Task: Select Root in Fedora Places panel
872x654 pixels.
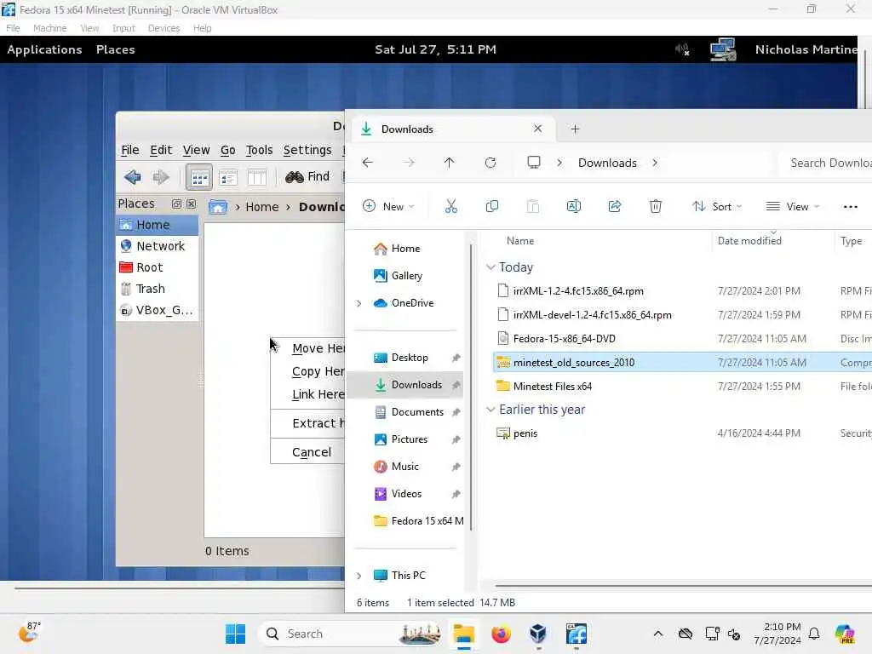Action: (x=158, y=267)
